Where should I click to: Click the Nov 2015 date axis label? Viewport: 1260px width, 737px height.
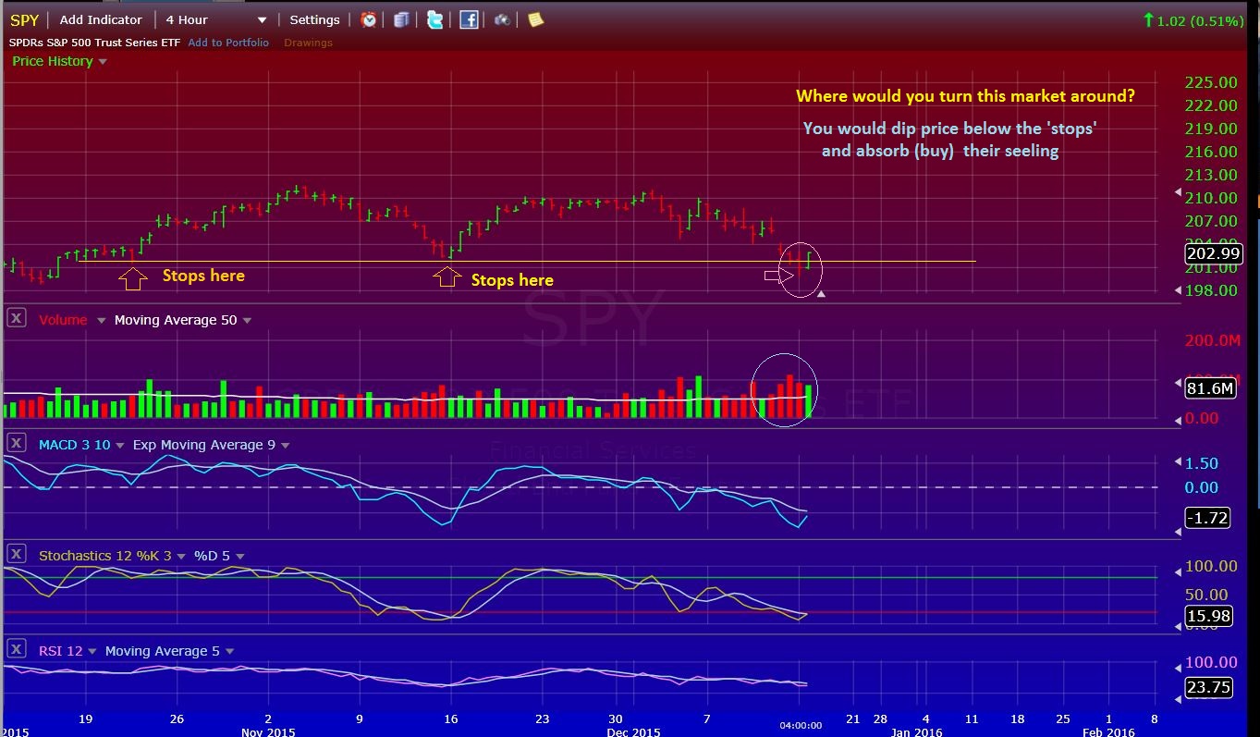click(268, 731)
